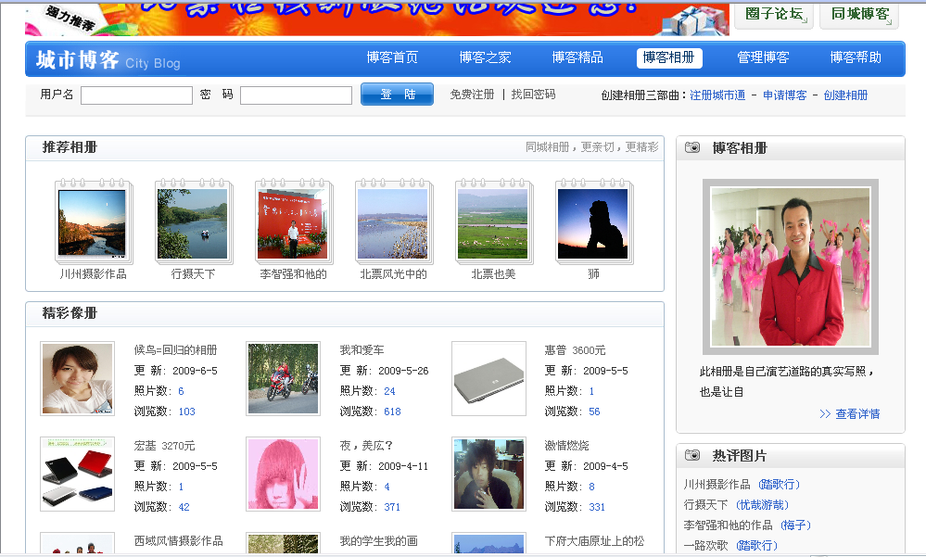This screenshot has width=926, height=557.
Task: Open the 博客帮助 nav item
Action: point(856,57)
